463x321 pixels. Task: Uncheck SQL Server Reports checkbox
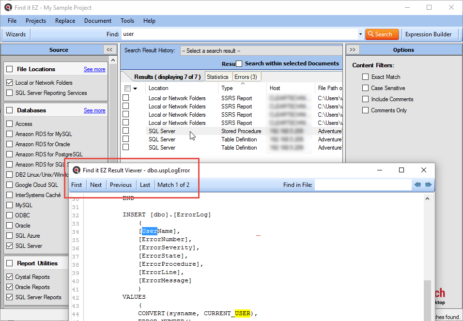[10, 297]
